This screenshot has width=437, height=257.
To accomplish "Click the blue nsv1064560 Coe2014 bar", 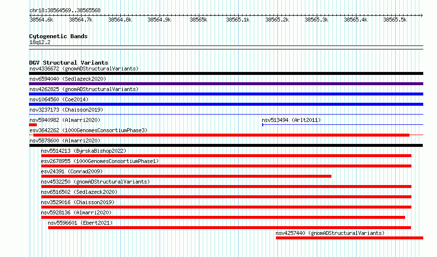I will tap(226, 104).
